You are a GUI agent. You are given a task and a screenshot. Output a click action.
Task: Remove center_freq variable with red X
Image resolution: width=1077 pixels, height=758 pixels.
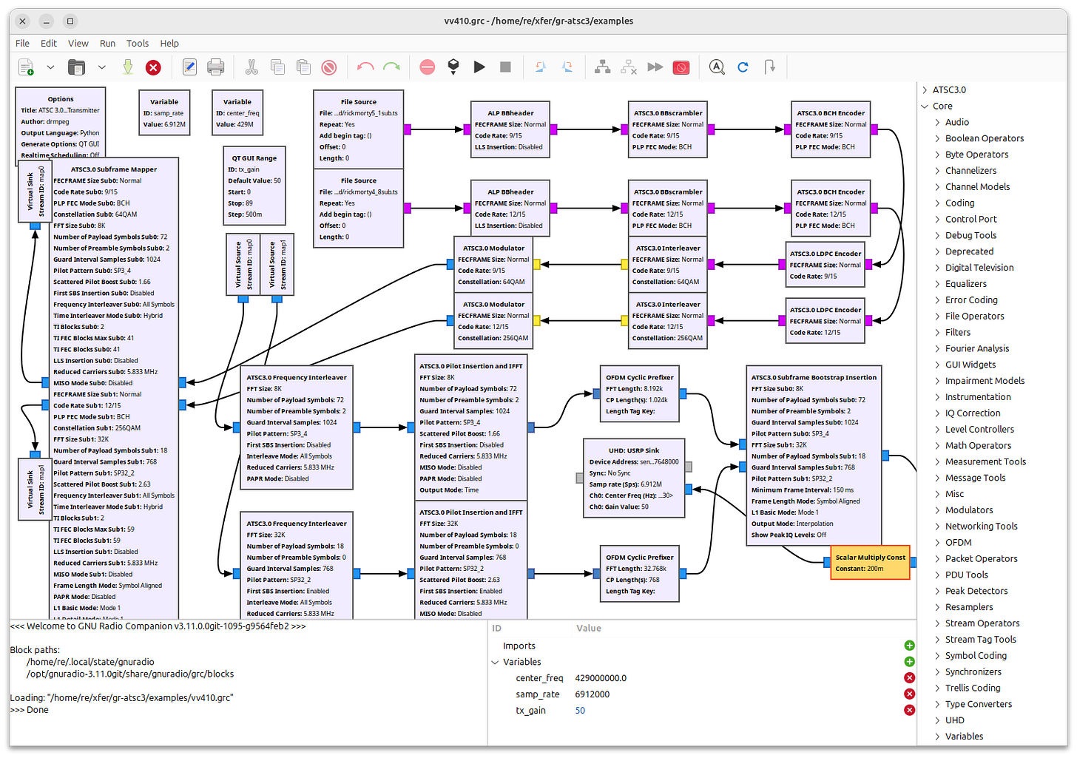tap(909, 678)
